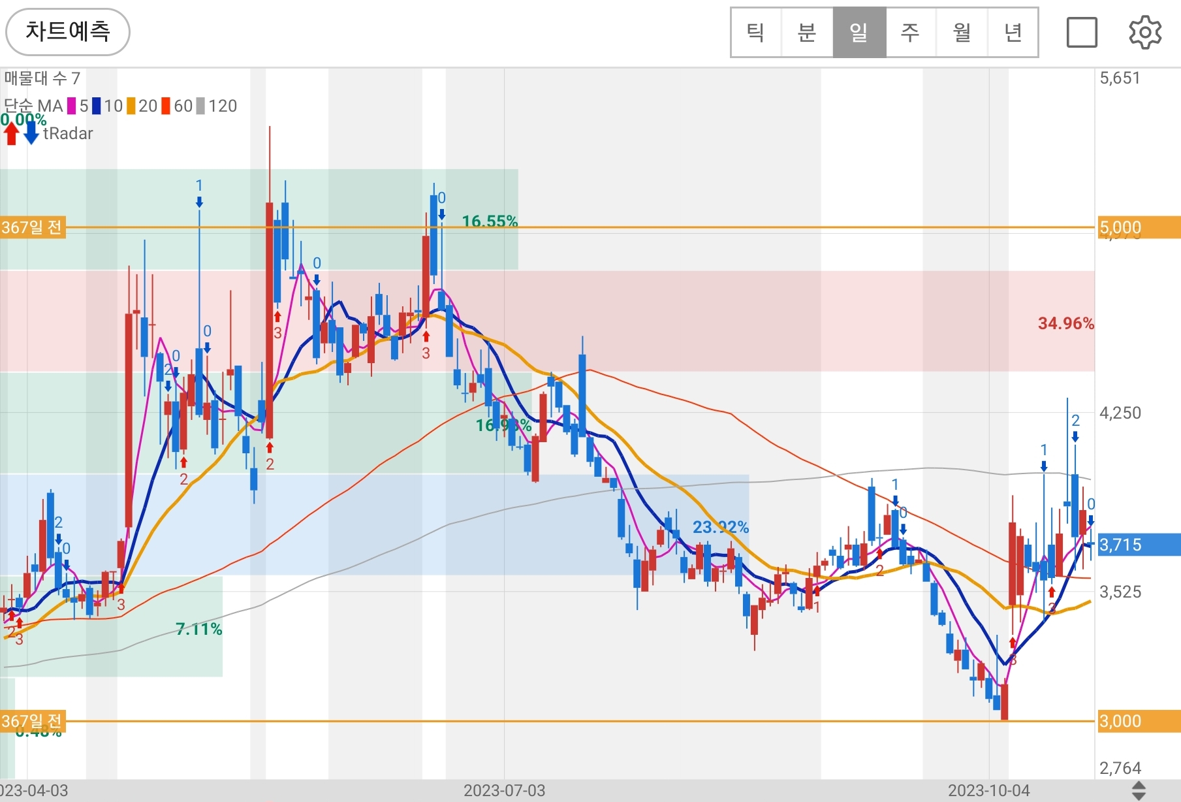
Task: Click the 23.92% volume profile percentage
Action: point(720,527)
